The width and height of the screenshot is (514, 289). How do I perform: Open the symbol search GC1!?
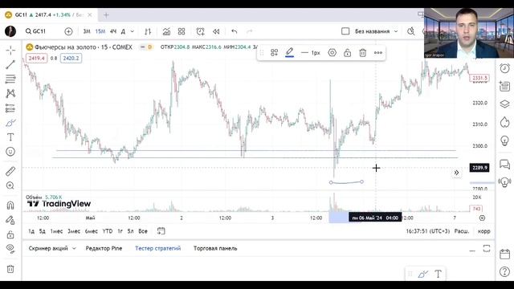pyautogui.click(x=35, y=31)
